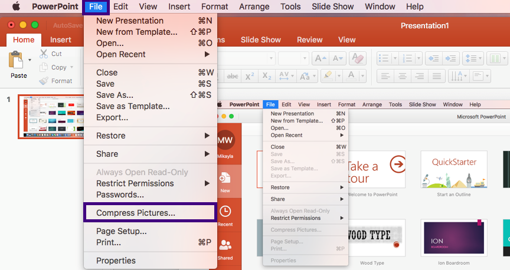Click the line spacing icon
510x270 pixels.
(x=471, y=58)
